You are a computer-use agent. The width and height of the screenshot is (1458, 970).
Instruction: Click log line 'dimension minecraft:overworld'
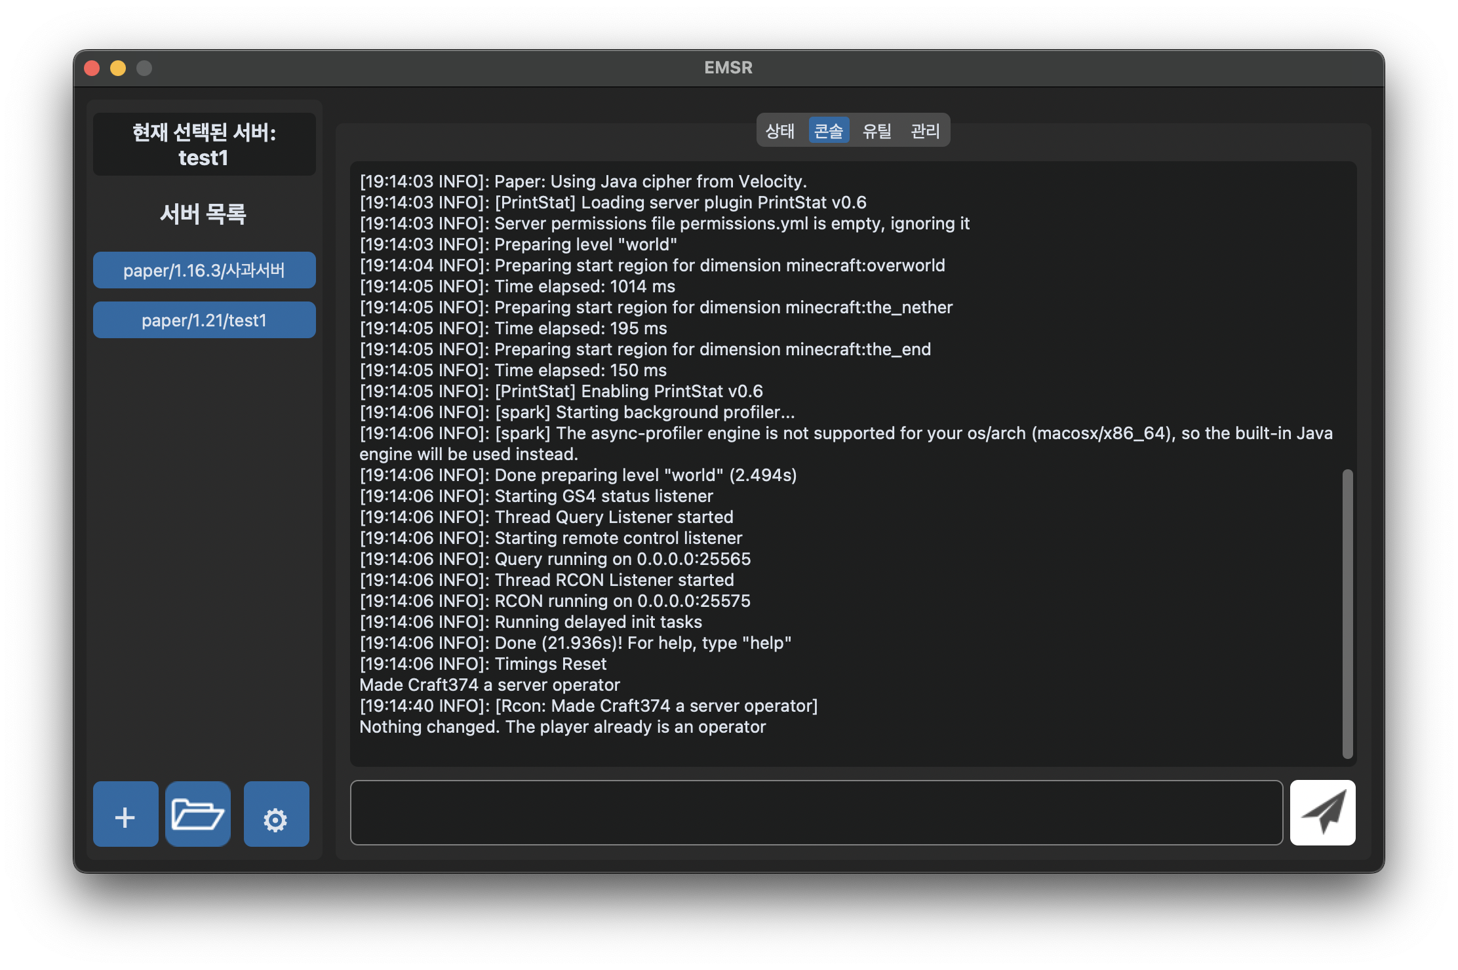652,265
